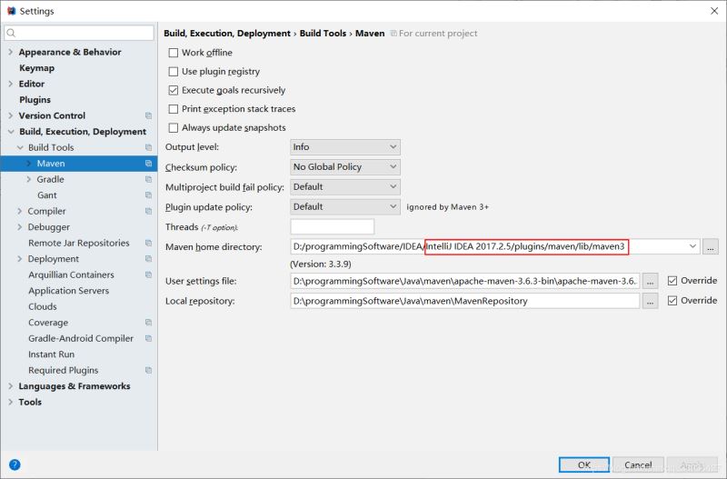Expand Debugger node arrow
Image resolution: width=727 pixels, height=479 pixels.
(x=20, y=226)
